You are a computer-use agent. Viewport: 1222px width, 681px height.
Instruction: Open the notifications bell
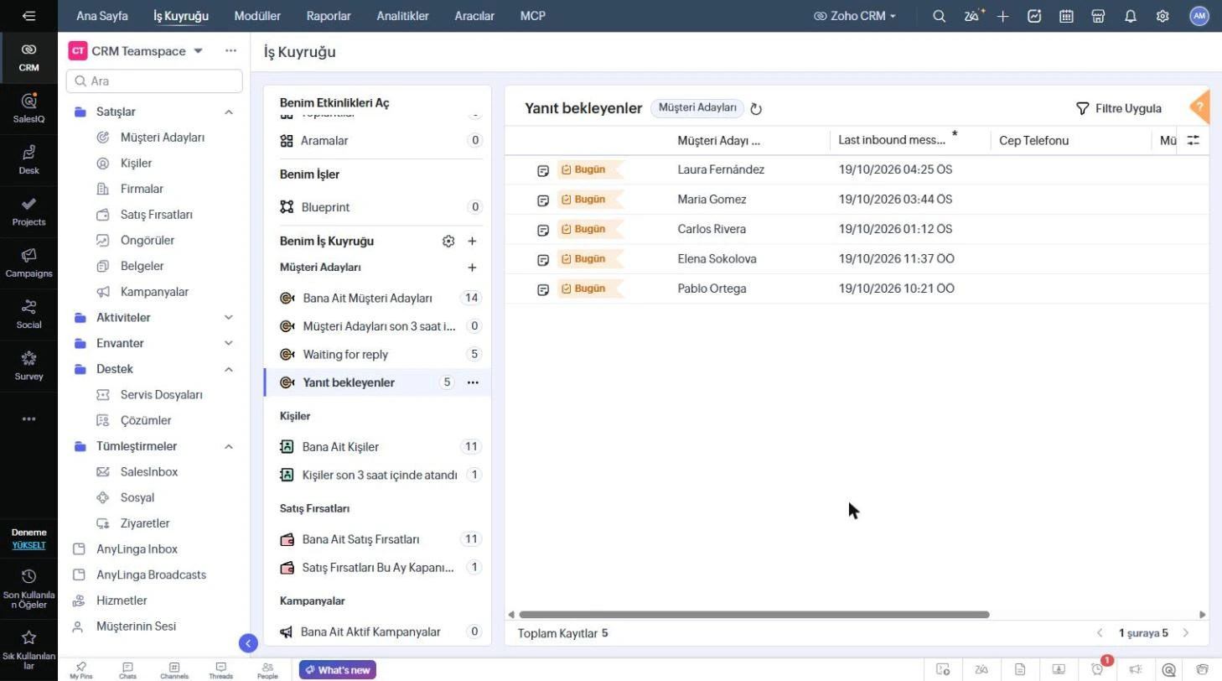pos(1131,16)
